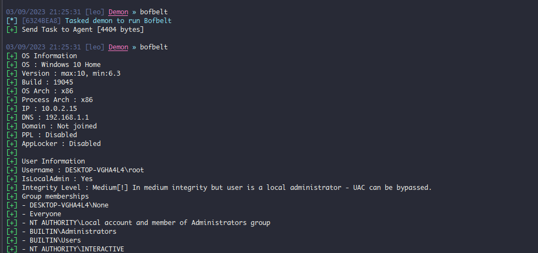538x253 pixels.
Task: Click the AppLocker : Disabled line
Action: click(x=61, y=144)
